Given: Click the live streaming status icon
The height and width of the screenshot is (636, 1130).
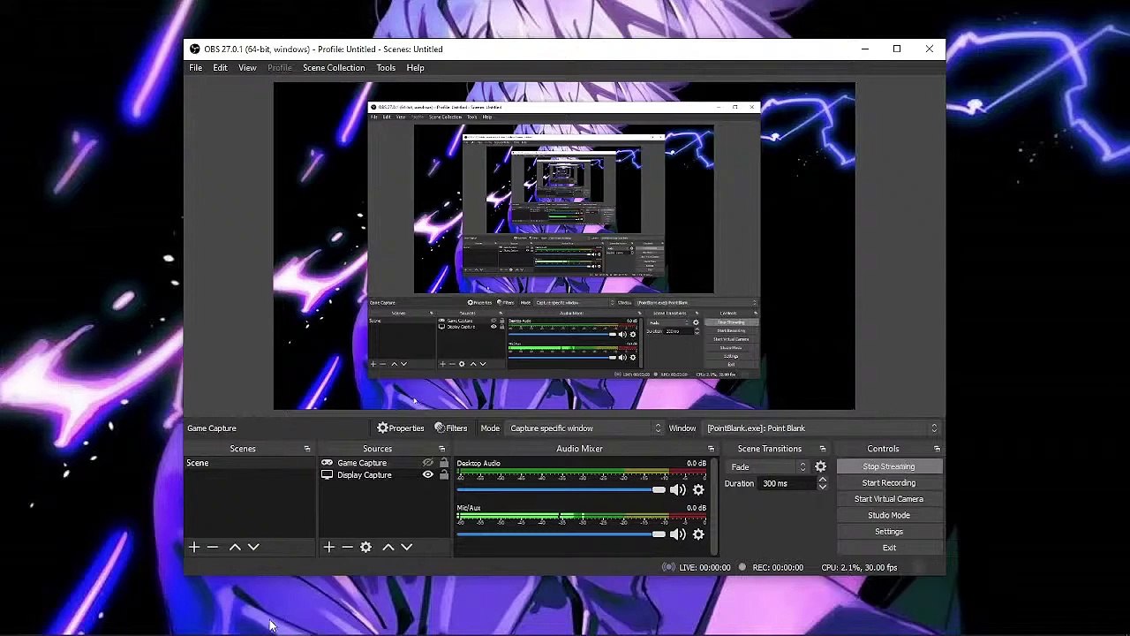Looking at the screenshot, I should click(669, 568).
